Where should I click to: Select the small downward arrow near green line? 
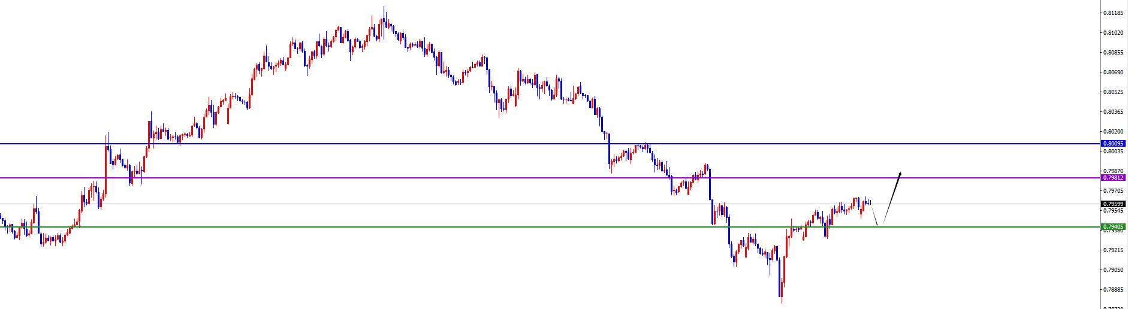[874, 216]
